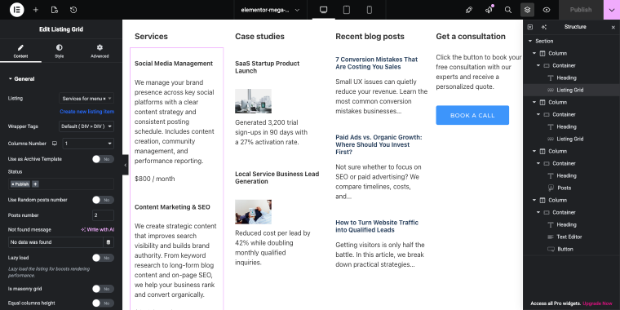Select the Button widget in Structure
620x310 pixels.
(565, 249)
